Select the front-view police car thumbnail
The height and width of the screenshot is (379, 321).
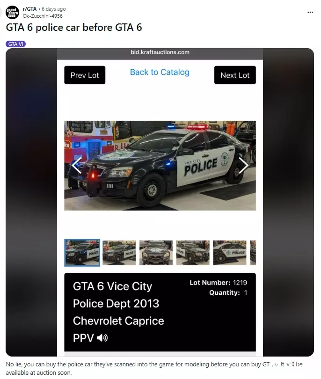(x=156, y=253)
